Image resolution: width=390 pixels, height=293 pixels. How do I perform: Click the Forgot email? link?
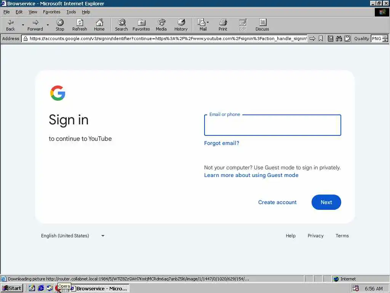click(x=221, y=143)
